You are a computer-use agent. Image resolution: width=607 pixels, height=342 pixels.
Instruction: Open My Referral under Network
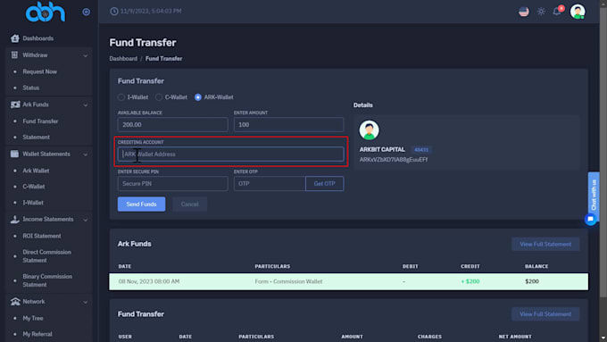pyautogui.click(x=37, y=334)
